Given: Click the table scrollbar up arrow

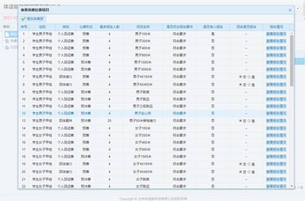Looking at the screenshot, I should coord(292,34).
